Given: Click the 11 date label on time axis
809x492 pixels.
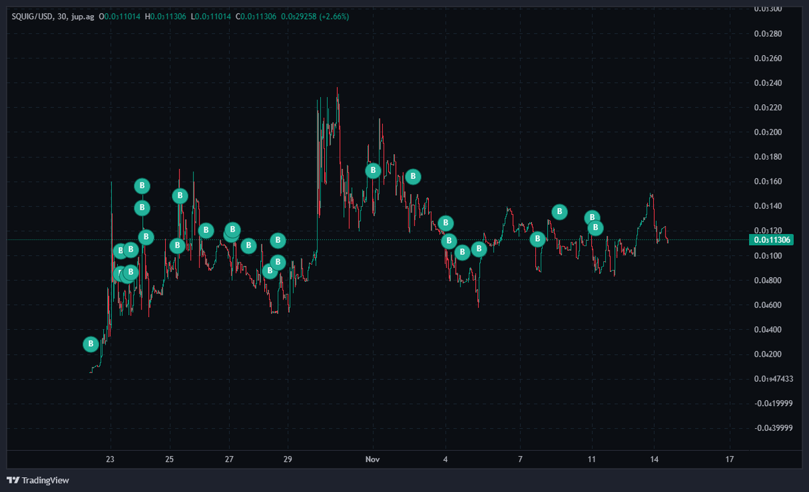Looking at the screenshot, I should click(x=592, y=460).
